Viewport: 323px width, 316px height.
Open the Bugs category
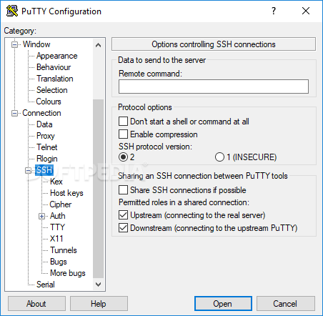pos(59,262)
